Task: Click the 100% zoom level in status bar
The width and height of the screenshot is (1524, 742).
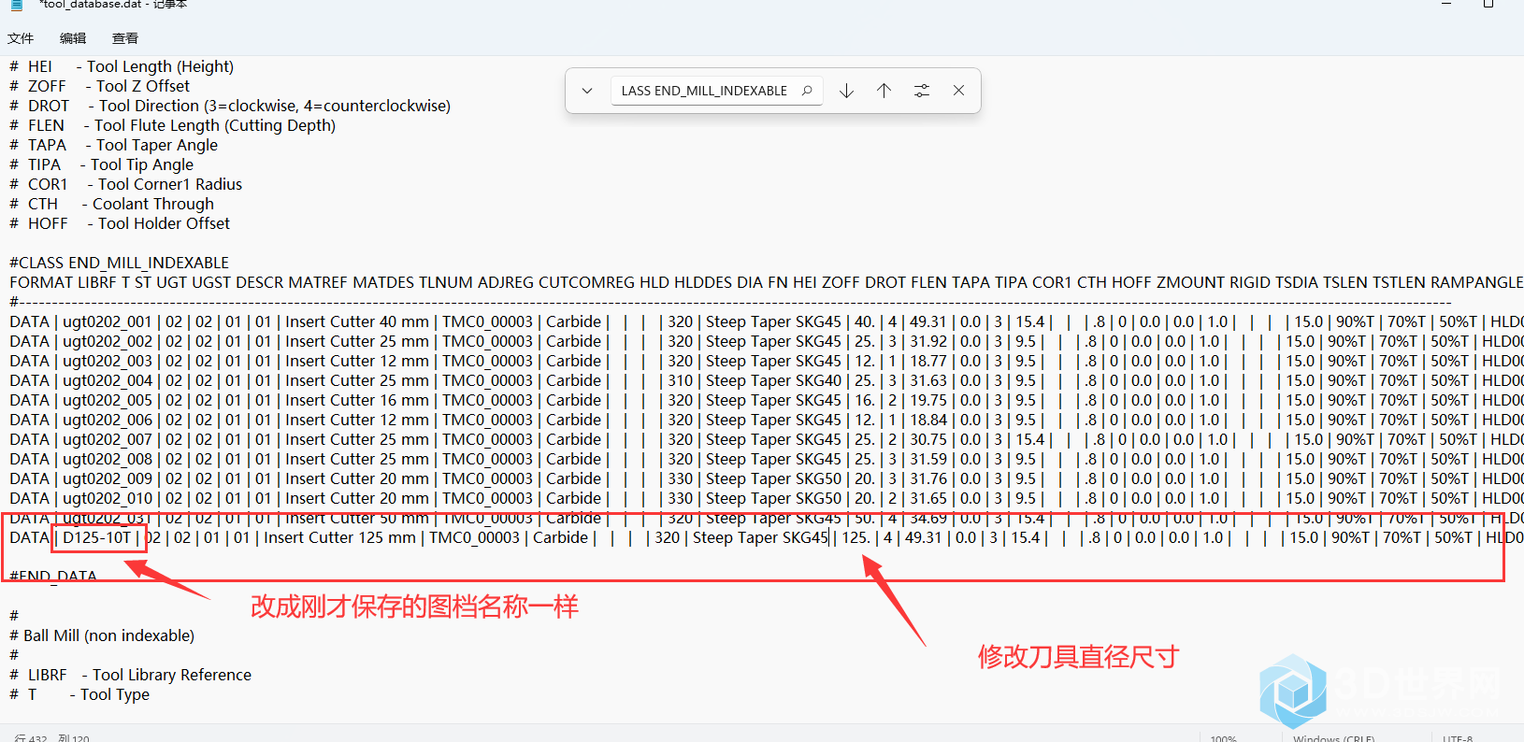Action: 1223,737
